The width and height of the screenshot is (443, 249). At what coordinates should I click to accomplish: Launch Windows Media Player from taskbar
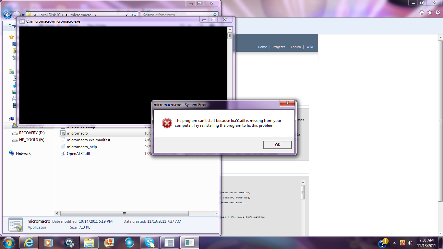48,243
